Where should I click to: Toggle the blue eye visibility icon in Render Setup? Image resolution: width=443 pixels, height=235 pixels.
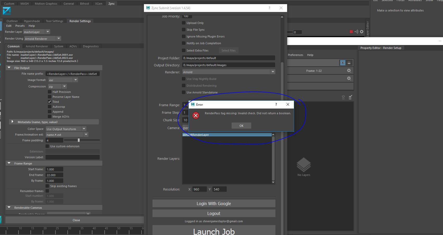[343, 63]
